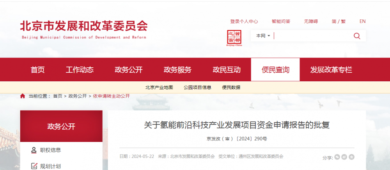Enable 无障碍 accessibility mode
Image resolution: width=390 pixels, height=170 pixels.
[x=311, y=21]
